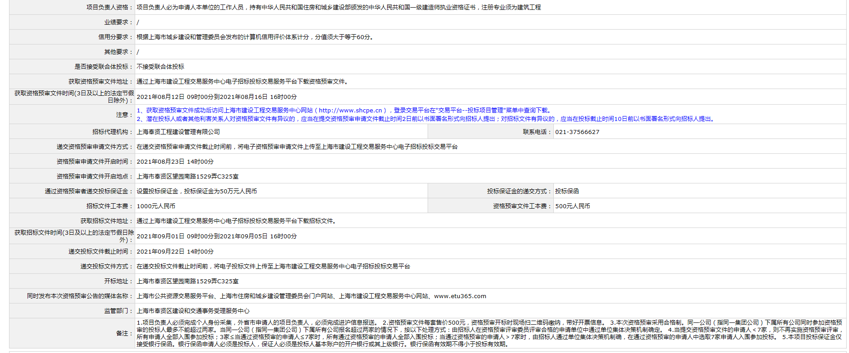Viewport: 849px width, 353px height.
Task: Click the www.etu365.com website text
Action: click(460, 296)
